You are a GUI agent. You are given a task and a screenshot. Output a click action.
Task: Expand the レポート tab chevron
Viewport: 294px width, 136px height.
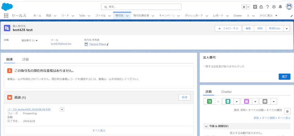227,16
